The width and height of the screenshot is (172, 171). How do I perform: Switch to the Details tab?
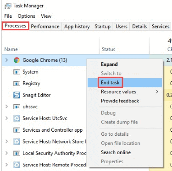(139, 27)
